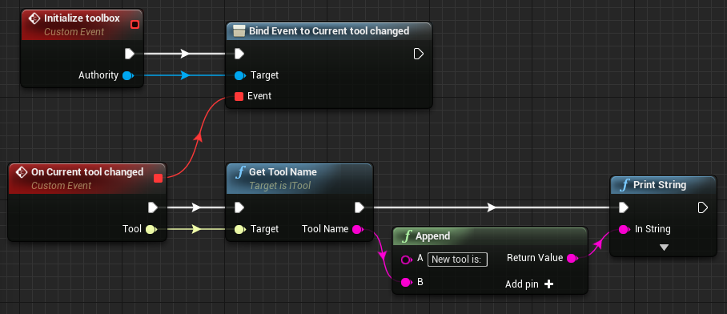Click the exec input pin on Print String

tap(624, 207)
